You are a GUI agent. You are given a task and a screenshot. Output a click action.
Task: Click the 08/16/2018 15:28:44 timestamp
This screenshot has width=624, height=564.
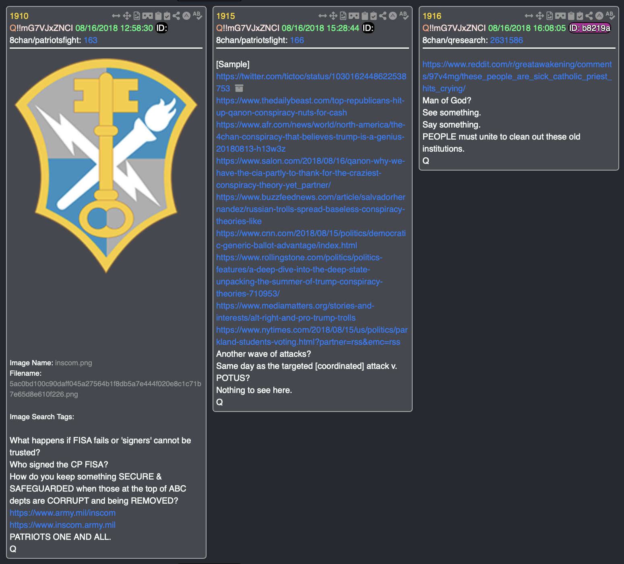[x=320, y=28]
